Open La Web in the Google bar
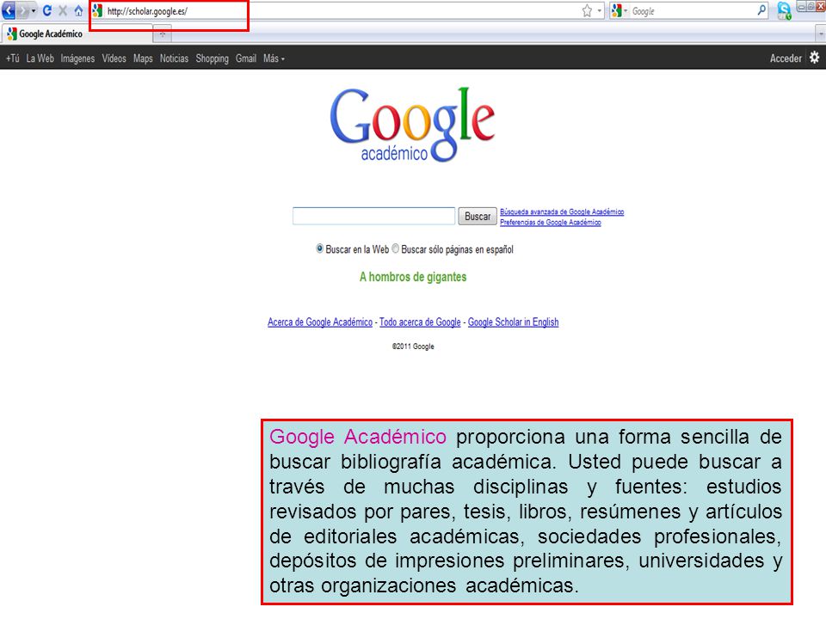Viewport: 826px width, 619px height. (x=40, y=58)
